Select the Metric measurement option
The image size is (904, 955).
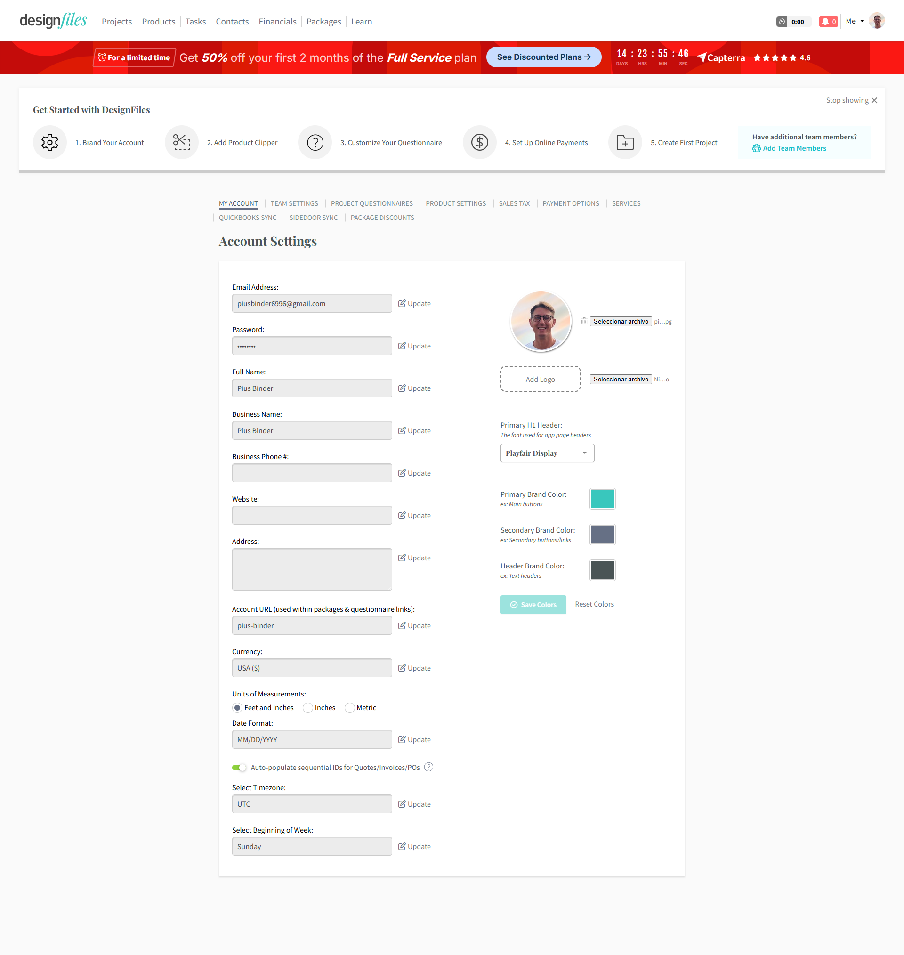(x=350, y=707)
